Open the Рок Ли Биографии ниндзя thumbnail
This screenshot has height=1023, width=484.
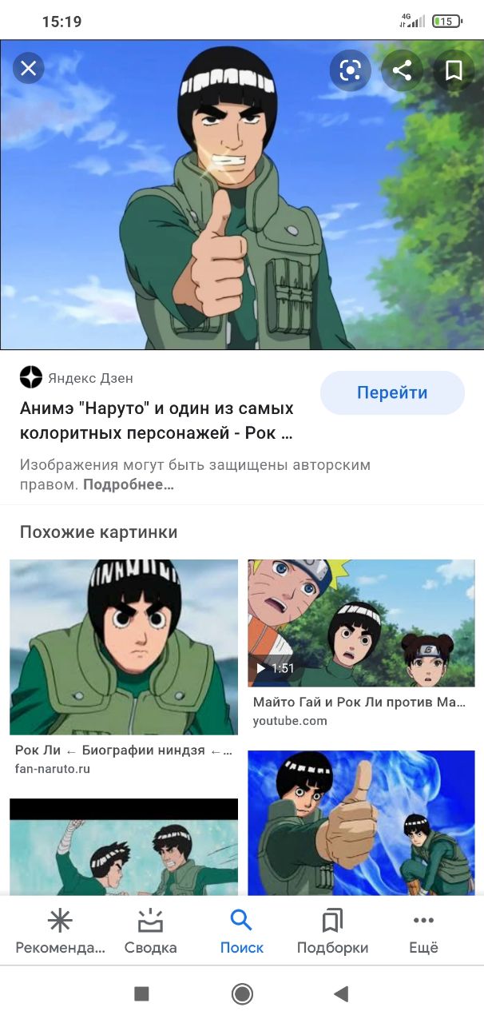point(124,647)
